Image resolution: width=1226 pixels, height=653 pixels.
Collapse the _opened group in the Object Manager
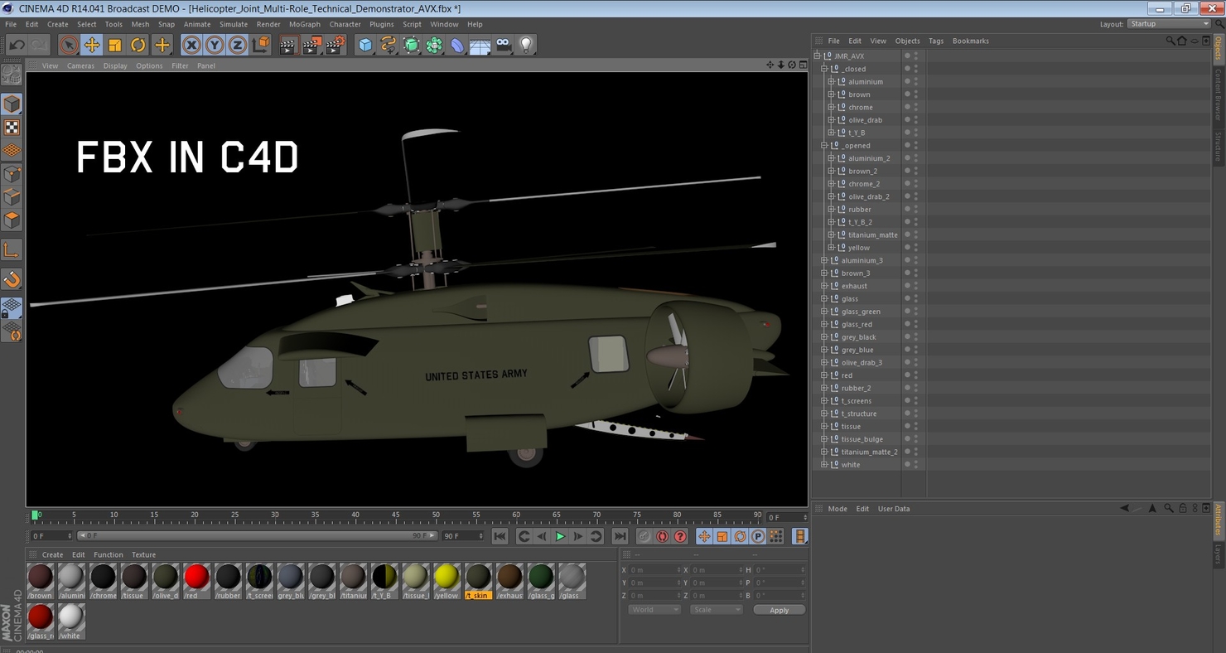point(823,145)
